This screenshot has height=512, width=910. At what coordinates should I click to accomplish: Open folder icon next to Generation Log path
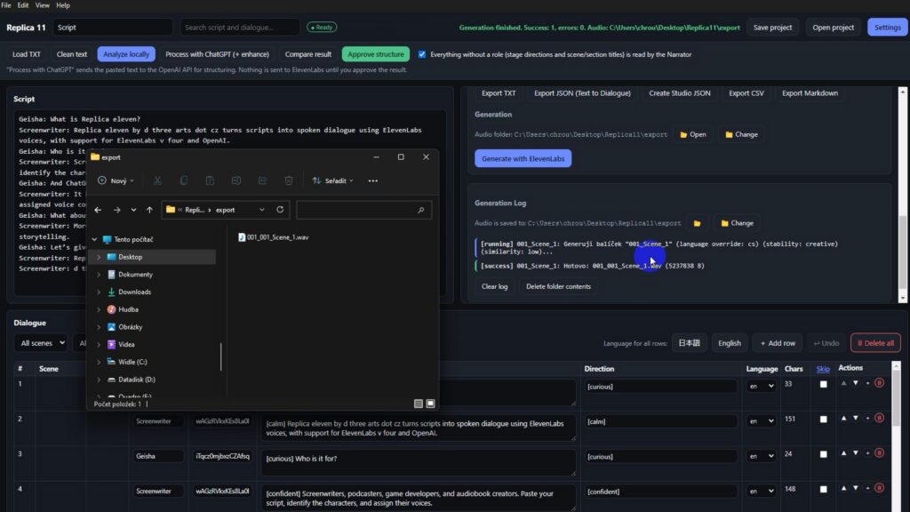coord(697,223)
